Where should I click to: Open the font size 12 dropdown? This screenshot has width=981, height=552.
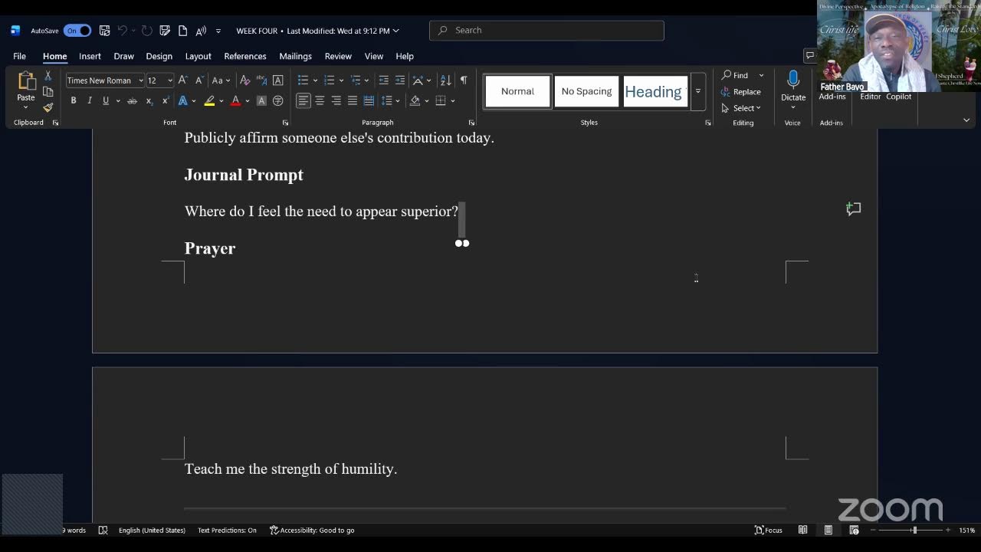click(170, 80)
